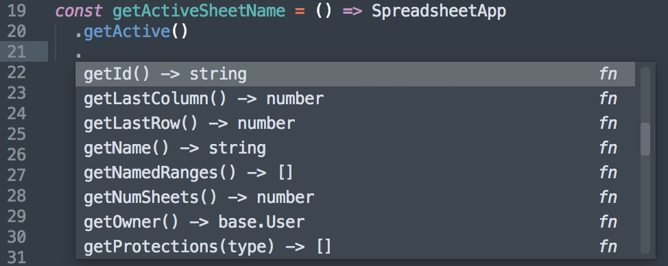Click line number 25 in gutter

16,134
